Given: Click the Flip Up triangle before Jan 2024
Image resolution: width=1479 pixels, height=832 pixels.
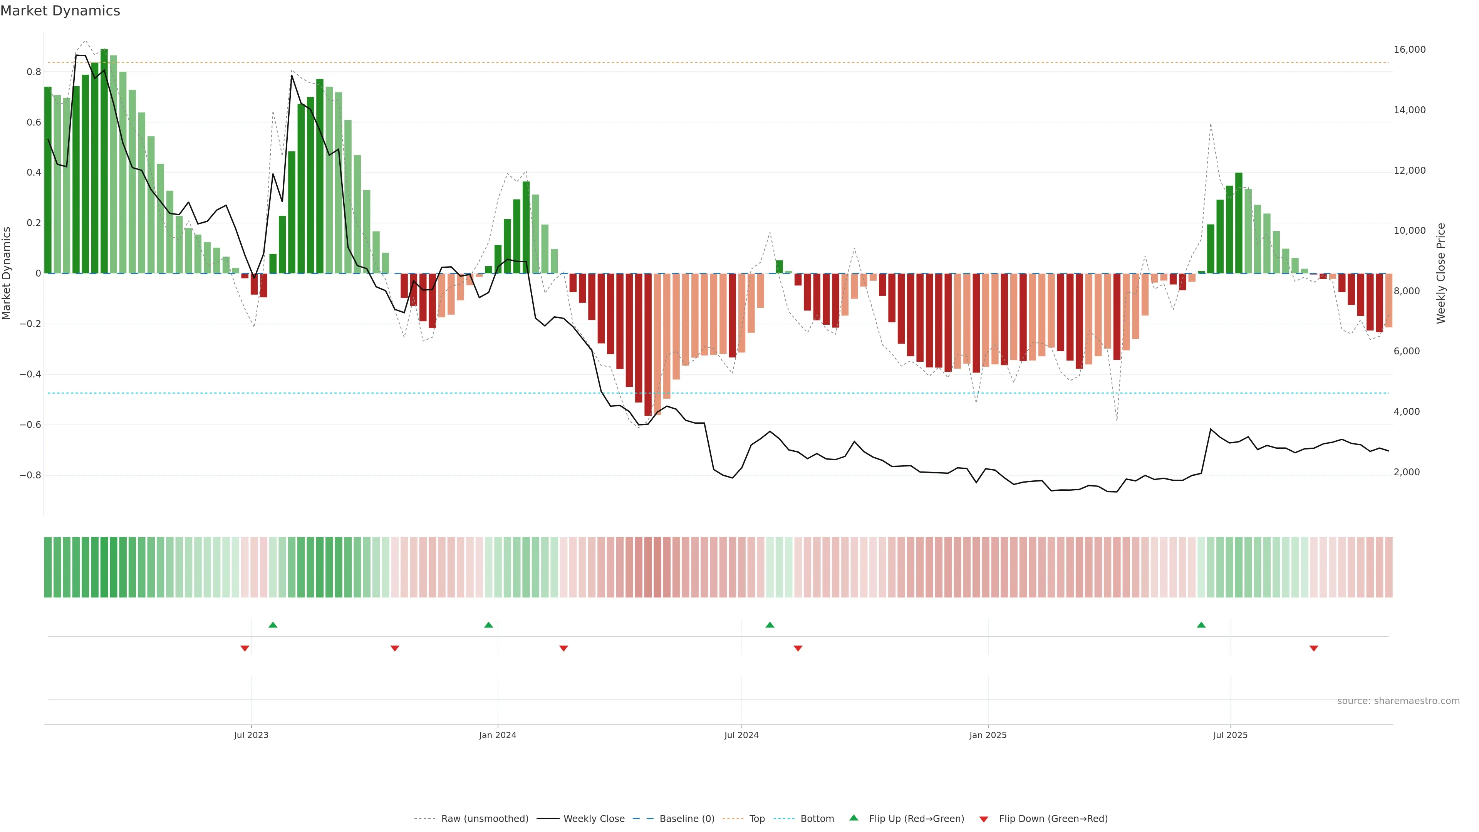Looking at the screenshot, I should [489, 625].
